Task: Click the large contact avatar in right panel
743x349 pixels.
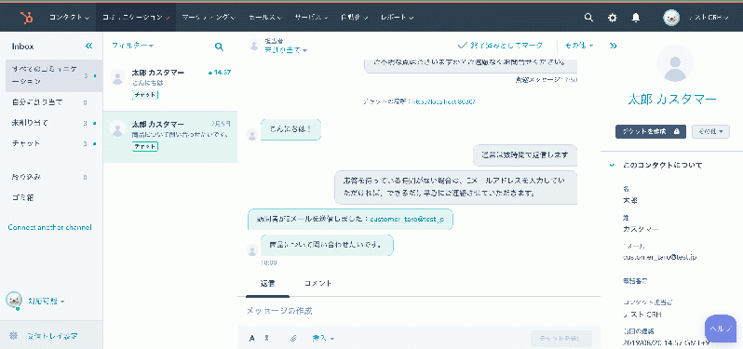Action: [675, 64]
